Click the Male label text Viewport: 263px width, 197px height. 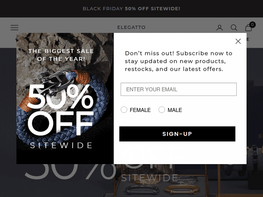point(175,110)
